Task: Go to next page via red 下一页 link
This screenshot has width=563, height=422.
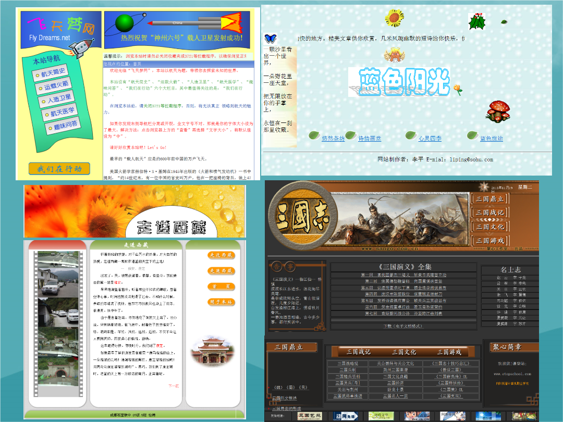Action: coord(174,386)
